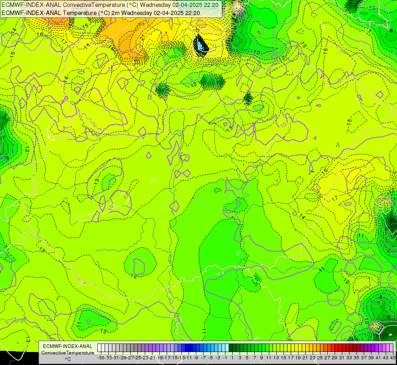The height and width of the screenshot is (365, 397).
Task: Click the 13 legend scale label
Action: (276, 358)
